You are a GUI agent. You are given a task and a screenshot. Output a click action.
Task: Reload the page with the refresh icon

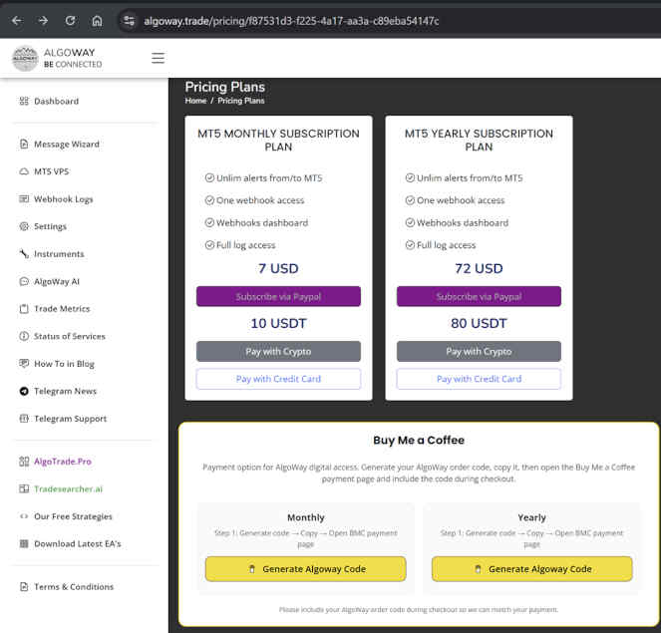tap(70, 20)
